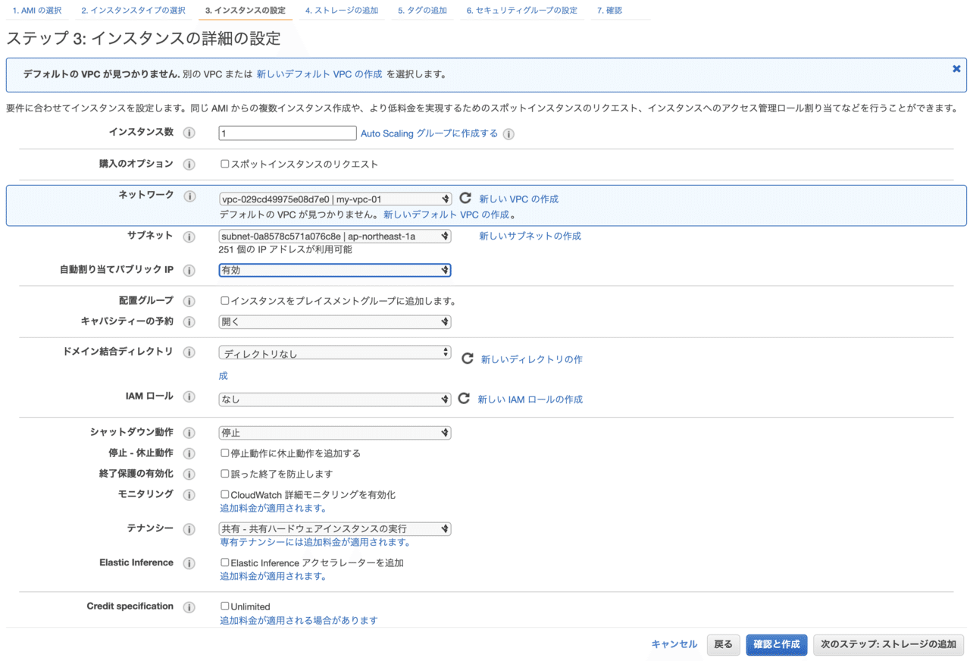Click 追加料金が適用されます under Elastic Inference
The height and width of the screenshot is (661, 970).
(274, 576)
